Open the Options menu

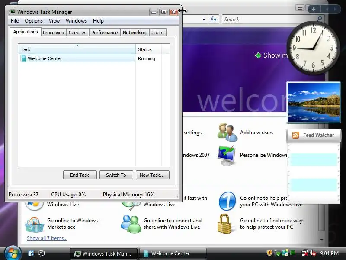click(x=34, y=21)
